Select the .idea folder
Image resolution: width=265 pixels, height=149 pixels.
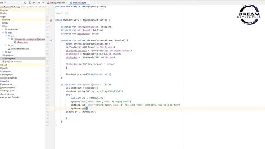click(4, 13)
